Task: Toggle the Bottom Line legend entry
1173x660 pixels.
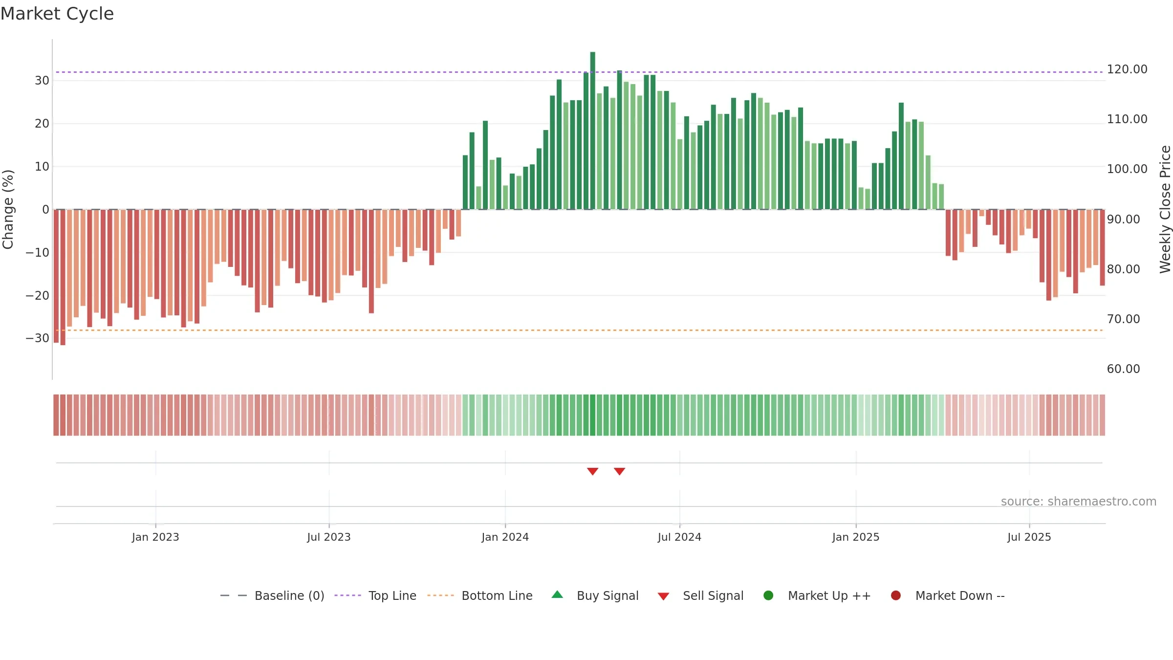Action: [x=480, y=595]
